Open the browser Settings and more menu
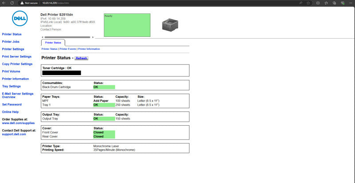Screen dimensions: 355x183 tap(351, 3)
